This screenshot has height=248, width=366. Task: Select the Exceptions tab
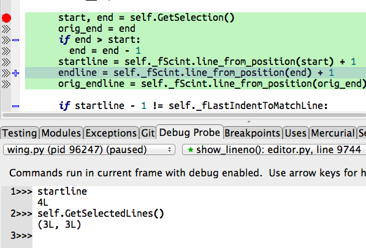click(111, 133)
